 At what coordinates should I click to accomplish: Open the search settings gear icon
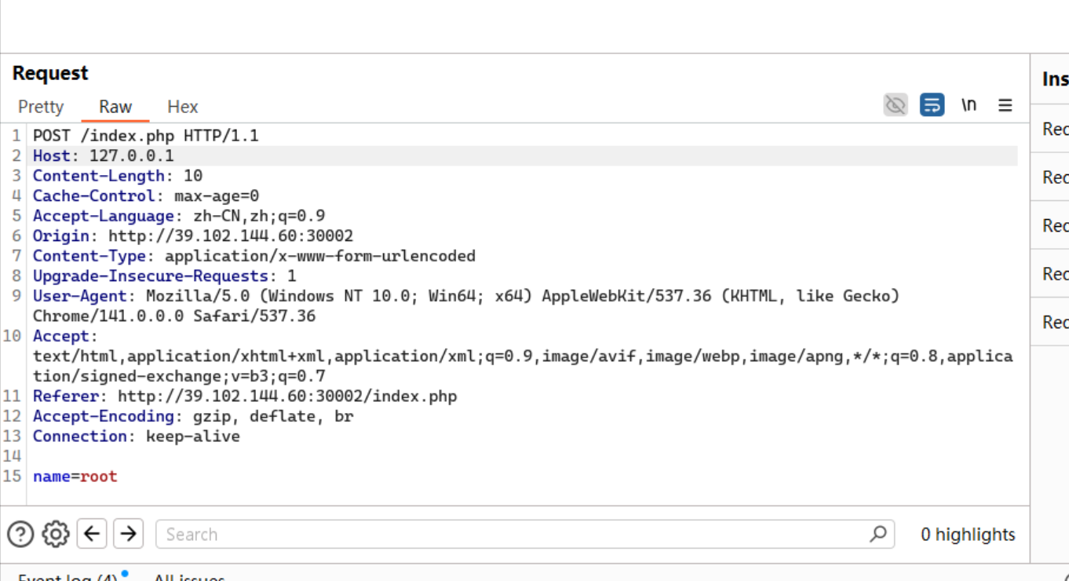click(x=55, y=534)
